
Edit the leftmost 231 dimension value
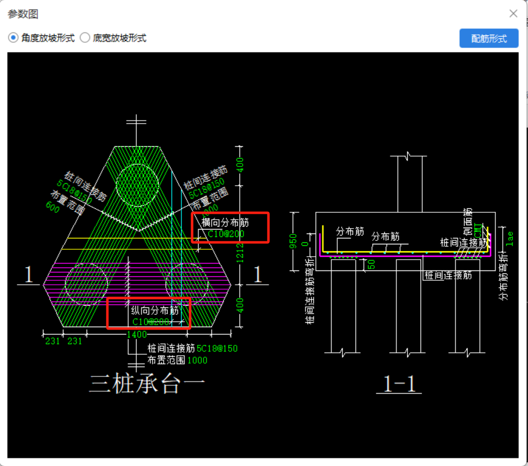(x=53, y=341)
